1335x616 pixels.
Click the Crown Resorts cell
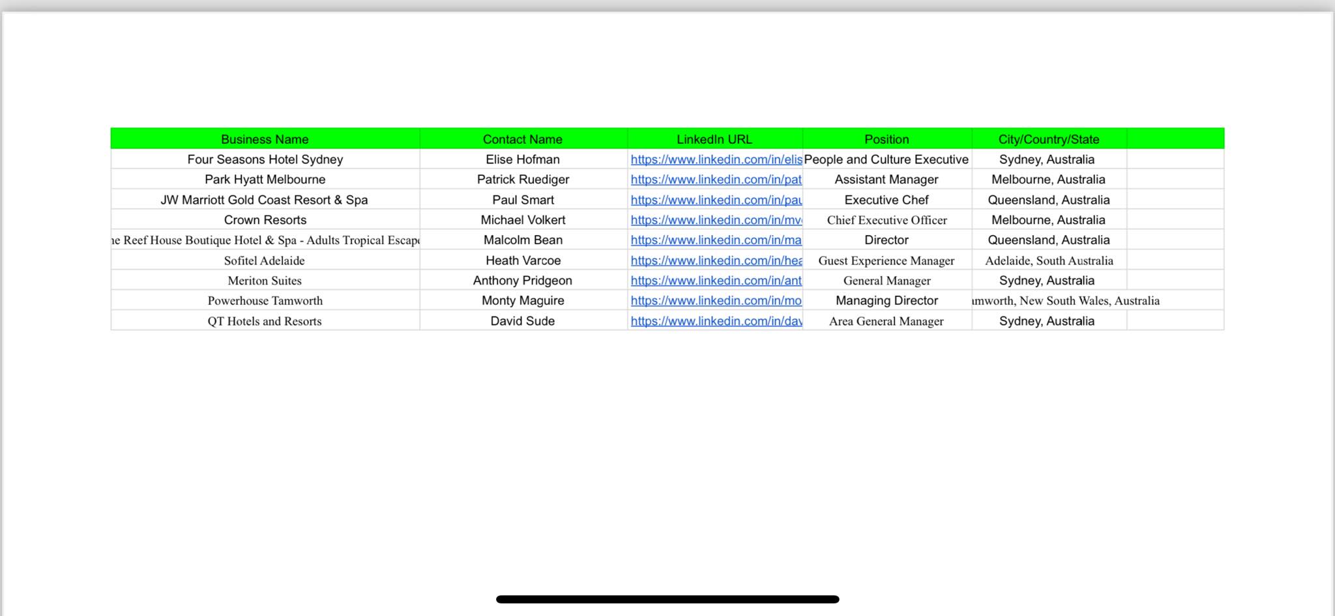click(x=265, y=220)
